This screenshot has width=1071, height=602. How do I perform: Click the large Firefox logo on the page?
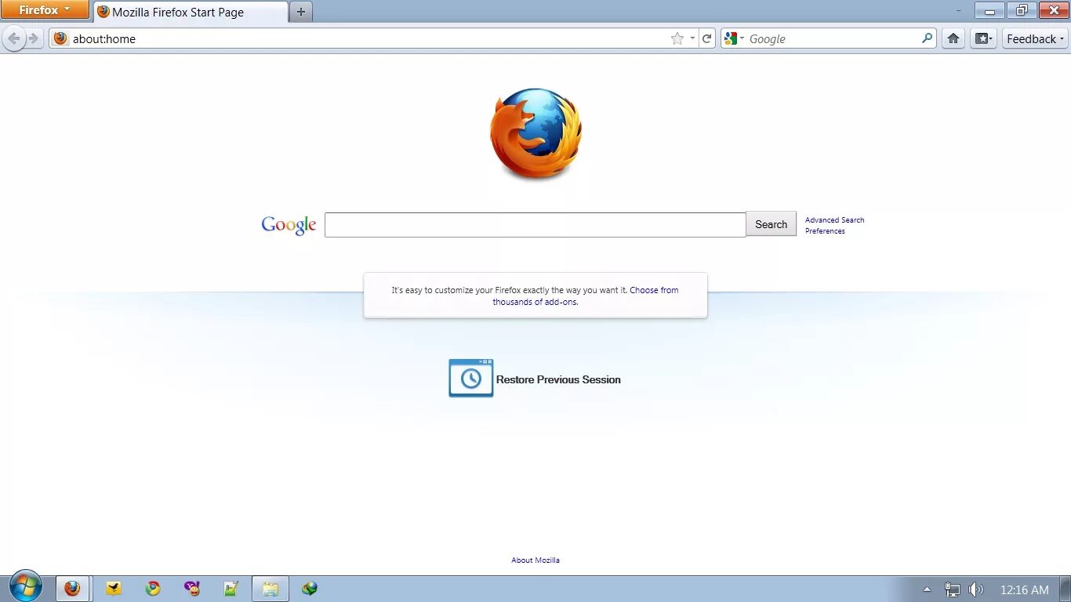536,133
